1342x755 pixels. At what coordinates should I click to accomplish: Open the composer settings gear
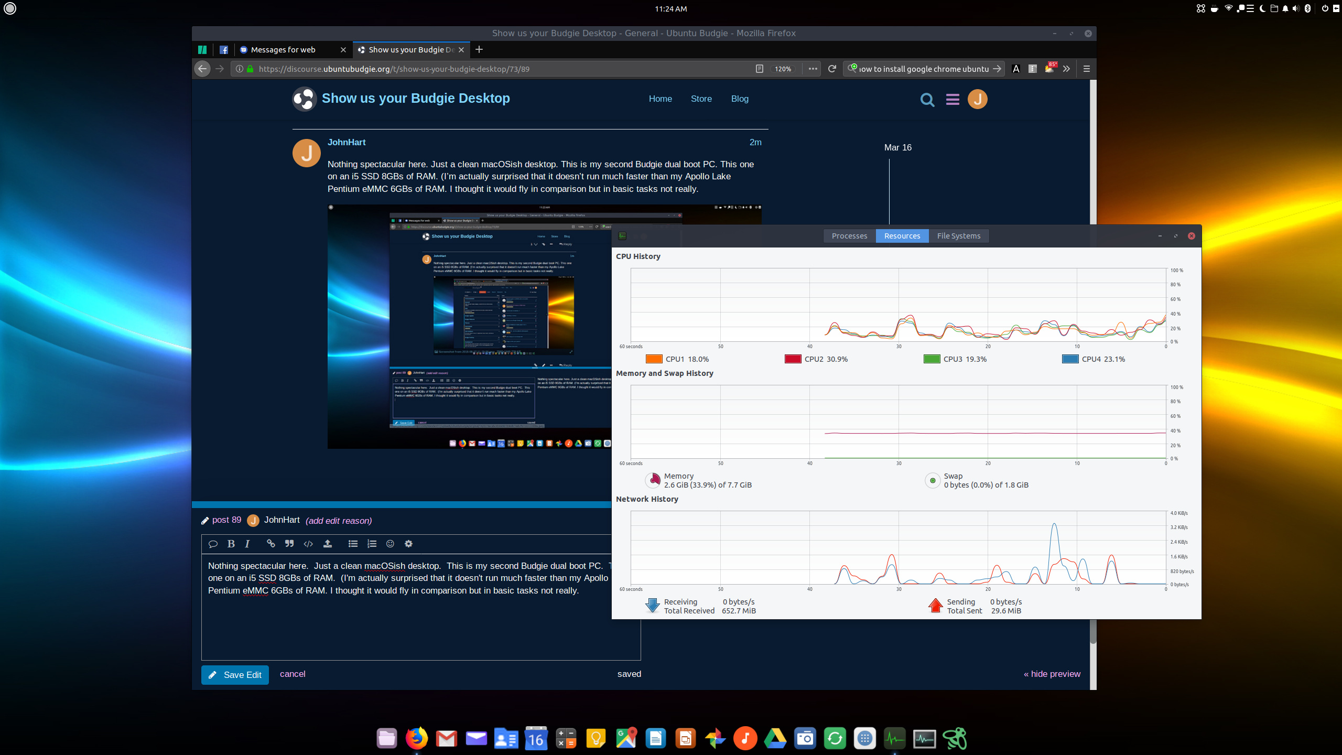click(408, 544)
